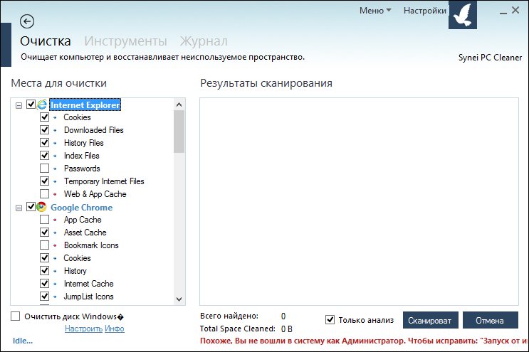Select the 'Downloaded Files' row text
The image size is (529, 352).
pyautogui.click(x=94, y=130)
